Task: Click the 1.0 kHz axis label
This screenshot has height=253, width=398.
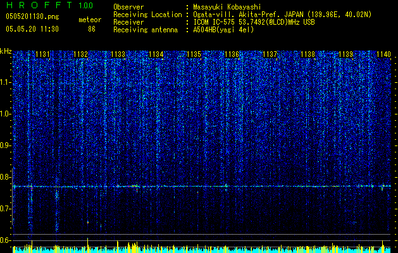Action: pos(6,114)
